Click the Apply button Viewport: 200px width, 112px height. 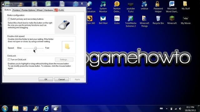[77, 79]
